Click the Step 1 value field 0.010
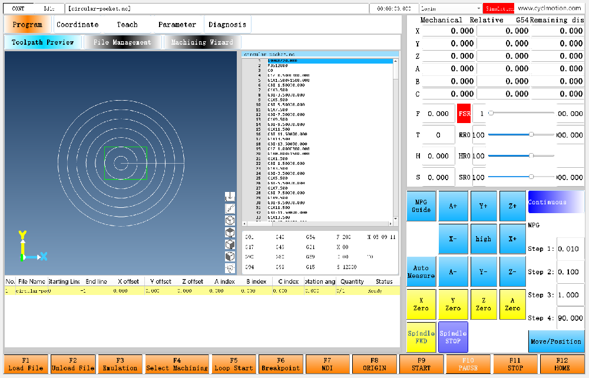Image resolution: width=589 pixels, height=378 pixels. [x=570, y=248]
